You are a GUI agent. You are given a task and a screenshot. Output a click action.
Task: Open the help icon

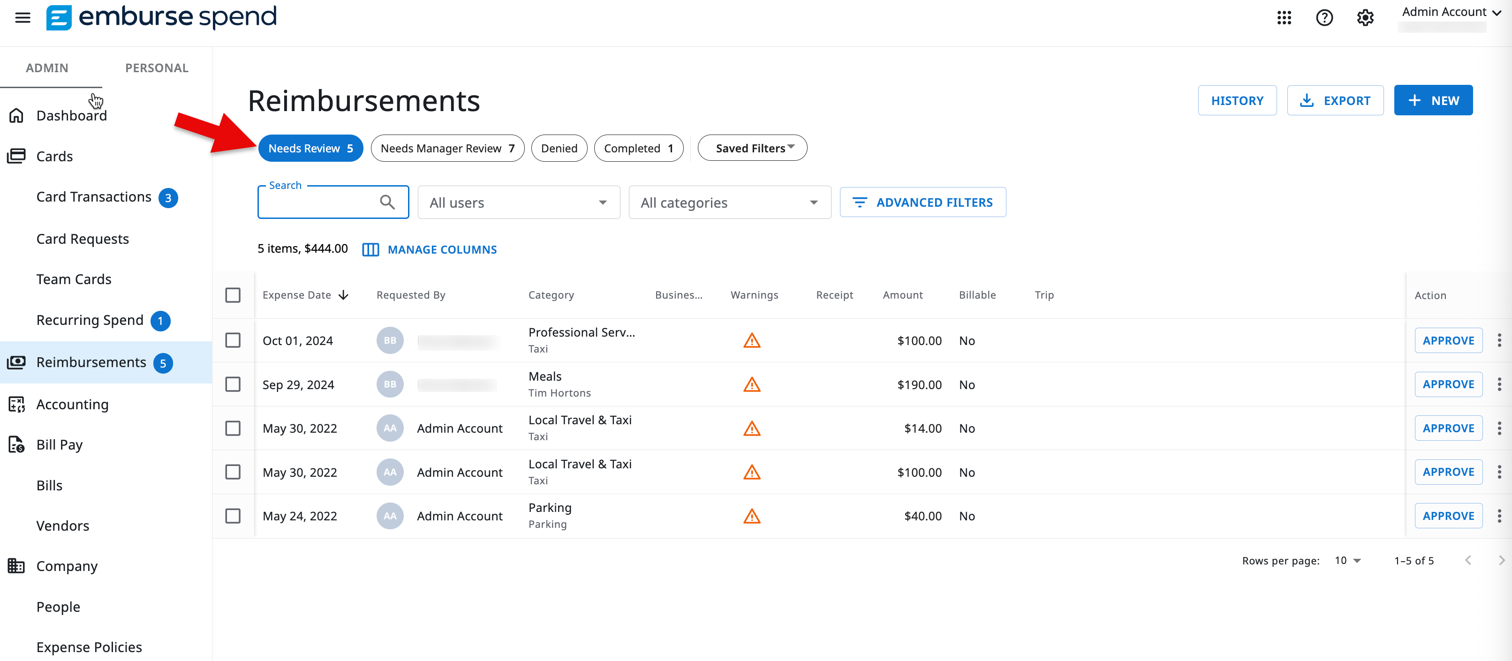tap(1324, 18)
